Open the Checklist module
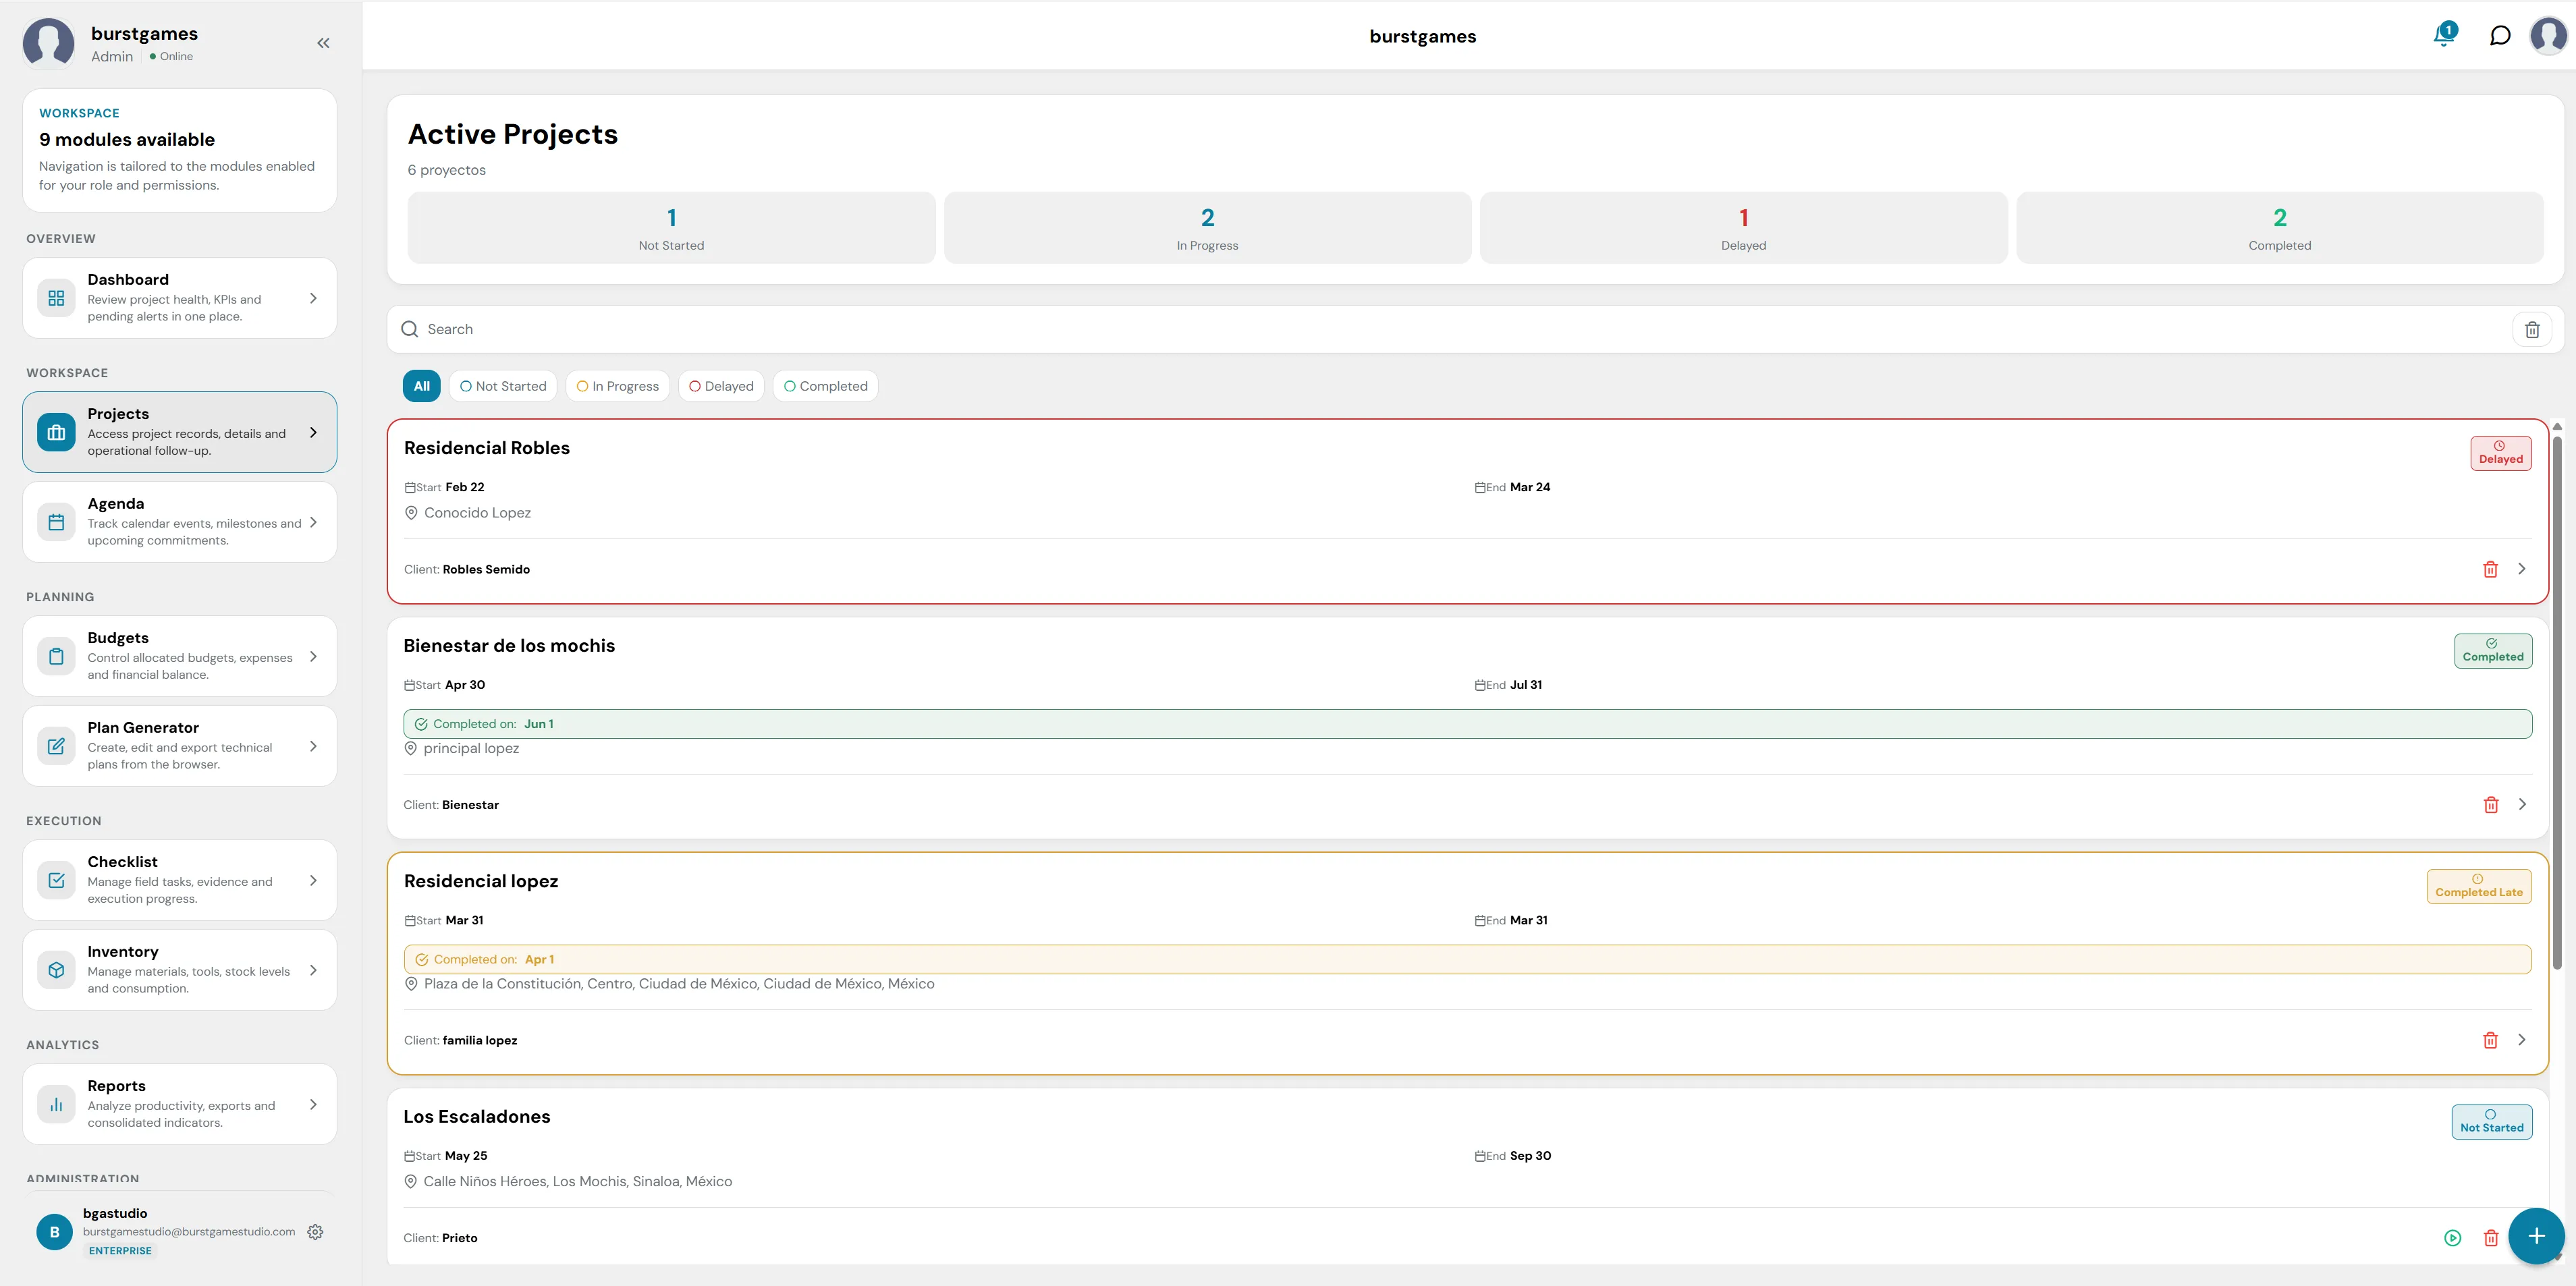 [180, 880]
